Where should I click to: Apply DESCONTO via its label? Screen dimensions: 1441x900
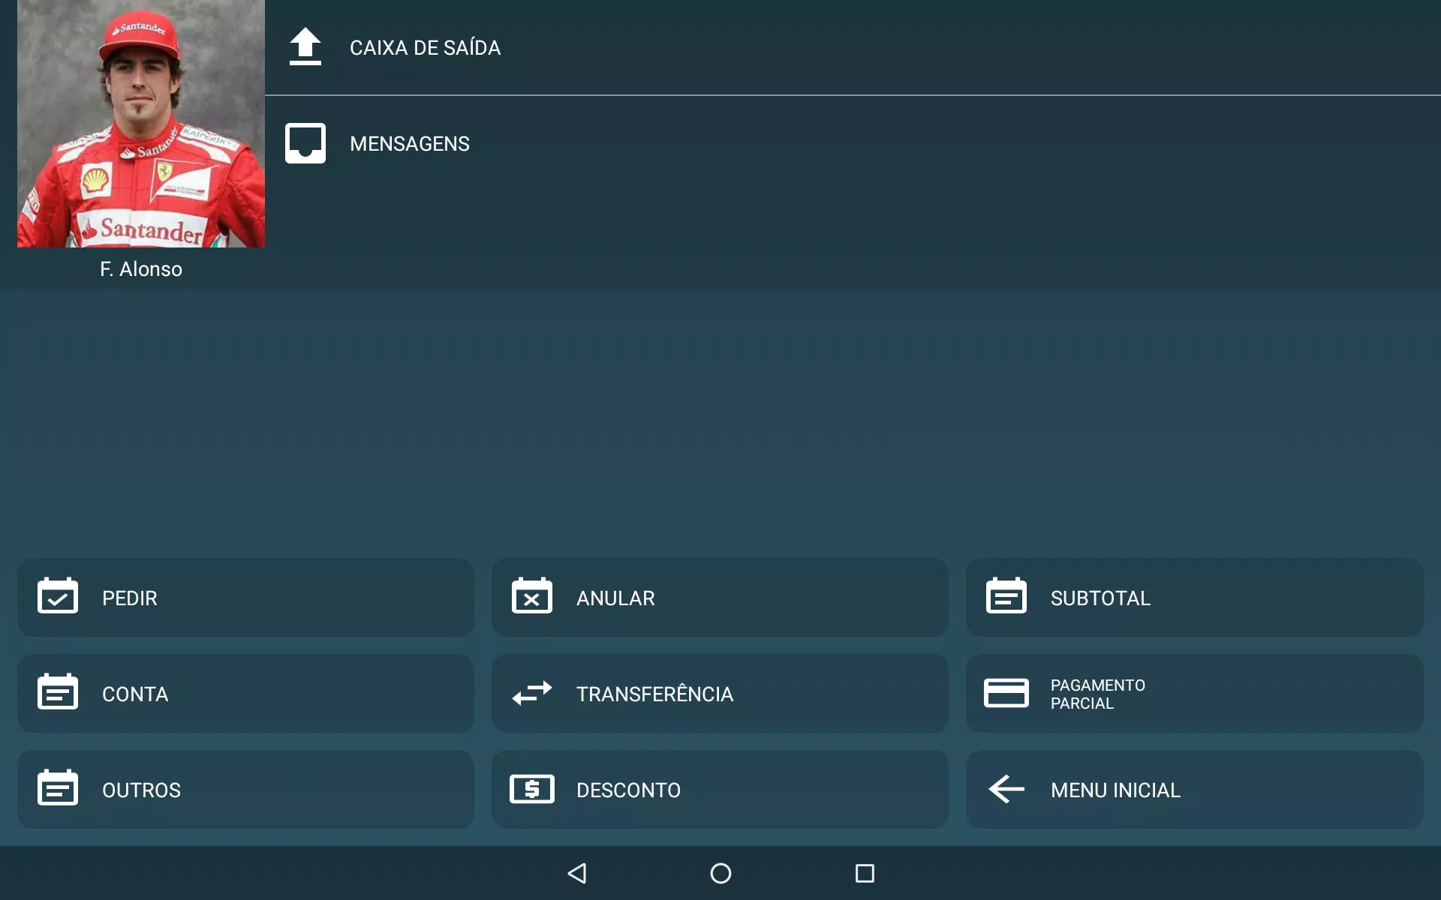[628, 790]
